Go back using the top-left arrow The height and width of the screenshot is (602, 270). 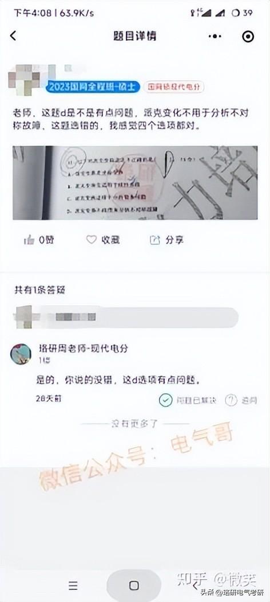click(13, 36)
